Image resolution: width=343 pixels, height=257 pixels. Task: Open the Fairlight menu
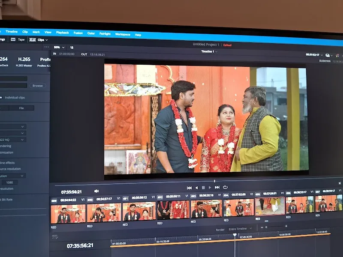[x=105, y=34]
